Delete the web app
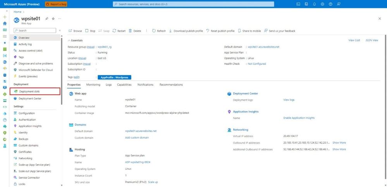This screenshot has height=187, width=387. 135,31
